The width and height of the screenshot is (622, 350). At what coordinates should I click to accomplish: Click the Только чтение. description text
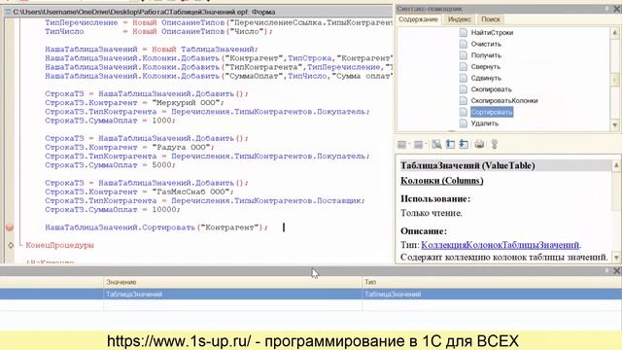[432, 213]
